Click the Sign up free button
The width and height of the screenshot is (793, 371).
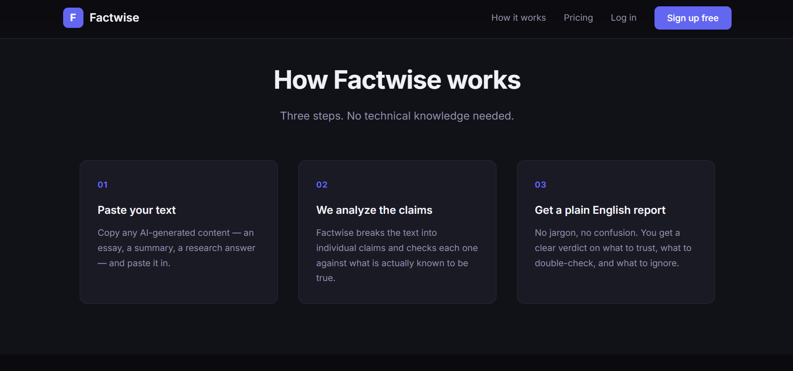693,18
